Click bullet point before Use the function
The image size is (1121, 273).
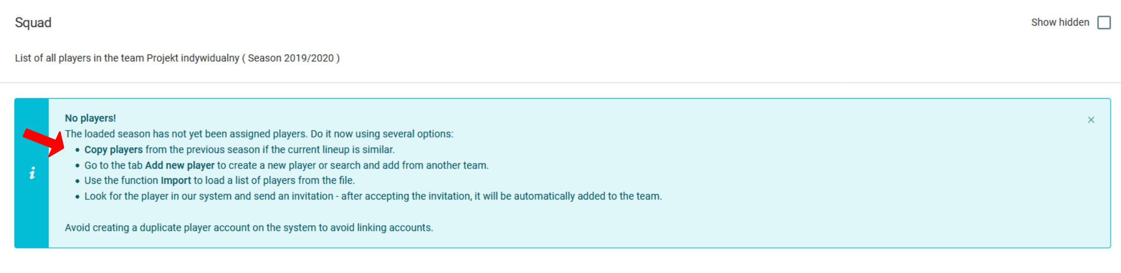78,181
